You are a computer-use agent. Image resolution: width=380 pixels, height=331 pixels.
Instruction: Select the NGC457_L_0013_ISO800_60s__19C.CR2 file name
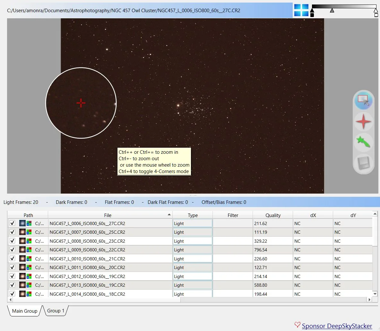click(87, 285)
